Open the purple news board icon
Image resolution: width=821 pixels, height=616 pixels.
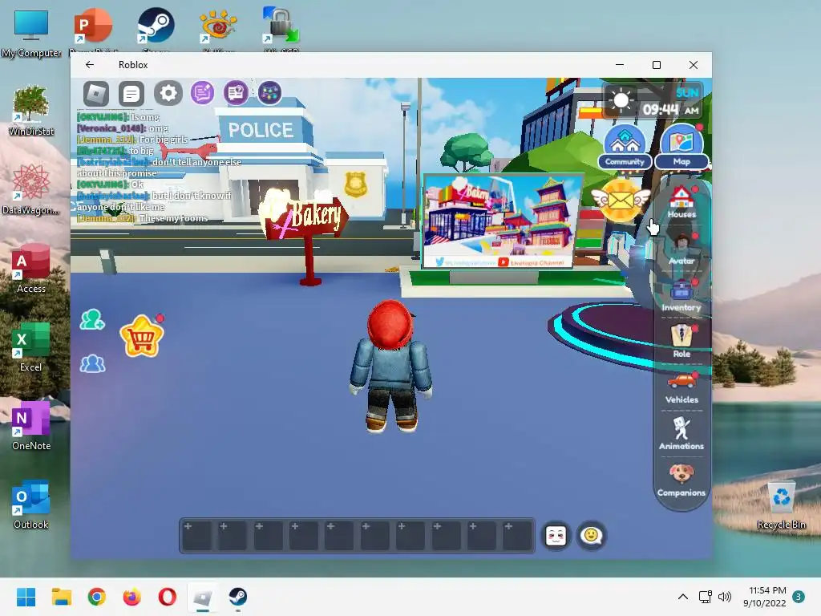click(x=237, y=93)
